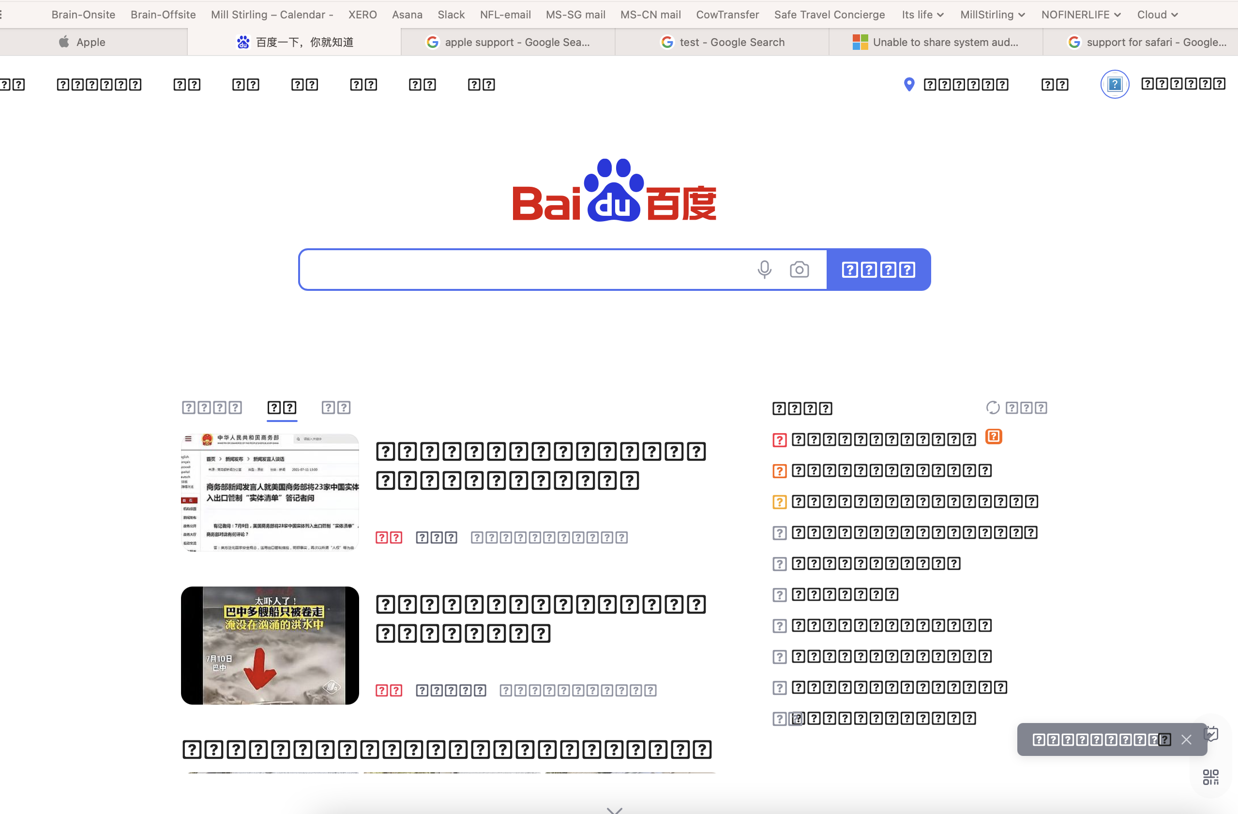Switch to the Apple browser tab
Screen dimensions: 1238x814
click(x=82, y=42)
